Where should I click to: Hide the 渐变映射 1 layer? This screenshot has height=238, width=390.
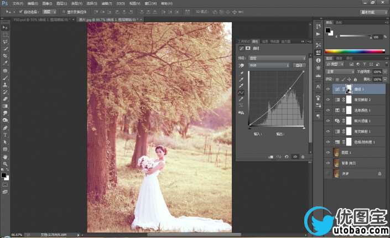click(x=328, y=131)
